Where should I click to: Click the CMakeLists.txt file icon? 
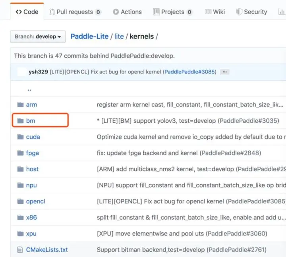pyautogui.click(x=20, y=250)
